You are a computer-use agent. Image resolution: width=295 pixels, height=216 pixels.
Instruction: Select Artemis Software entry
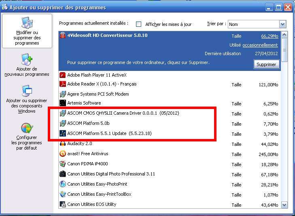[170, 103]
